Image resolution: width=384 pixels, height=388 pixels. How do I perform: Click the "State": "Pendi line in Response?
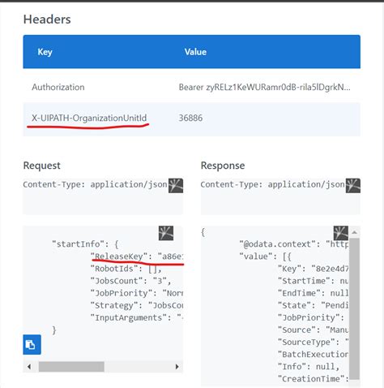coord(314,305)
